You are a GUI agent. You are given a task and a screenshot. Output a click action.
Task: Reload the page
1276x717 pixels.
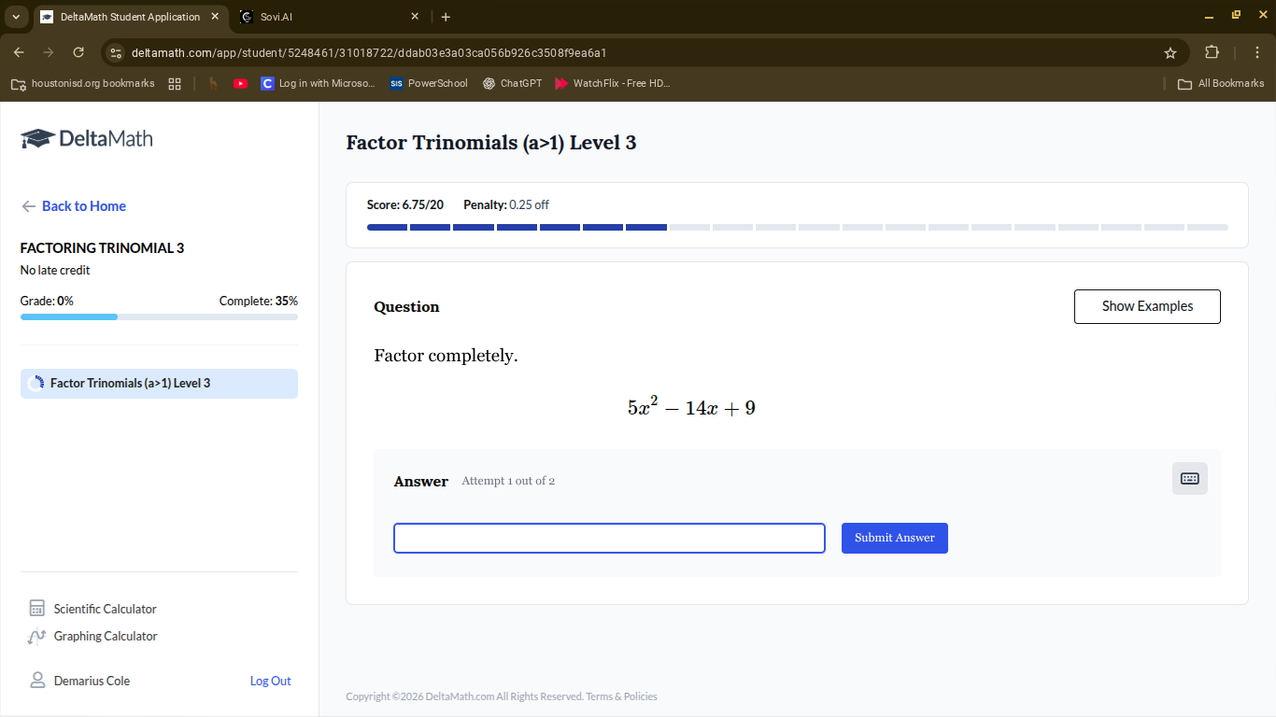pyautogui.click(x=78, y=52)
